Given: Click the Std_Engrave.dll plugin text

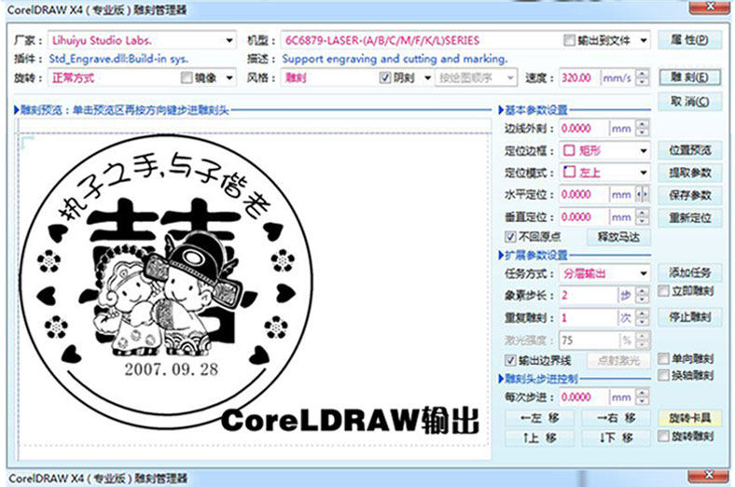Looking at the screenshot, I should click(x=118, y=59).
